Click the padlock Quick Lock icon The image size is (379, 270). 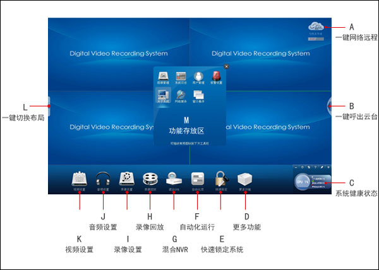coord(221,179)
